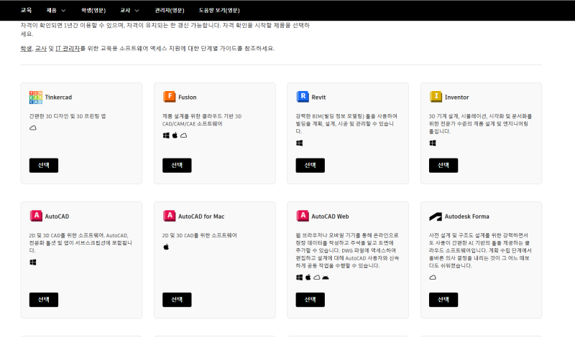Click the Autodesk Forma logo icon
The height and width of the screenshot is (337, 575).
click(436, 217)
